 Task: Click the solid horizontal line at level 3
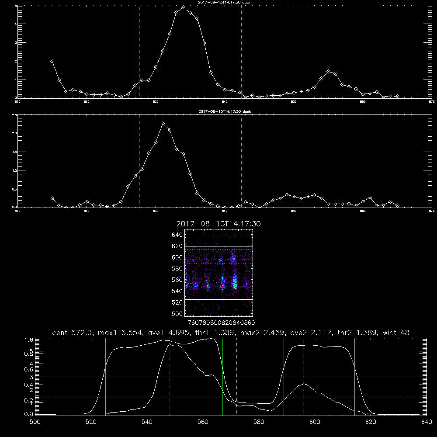(x=231, y=377)
